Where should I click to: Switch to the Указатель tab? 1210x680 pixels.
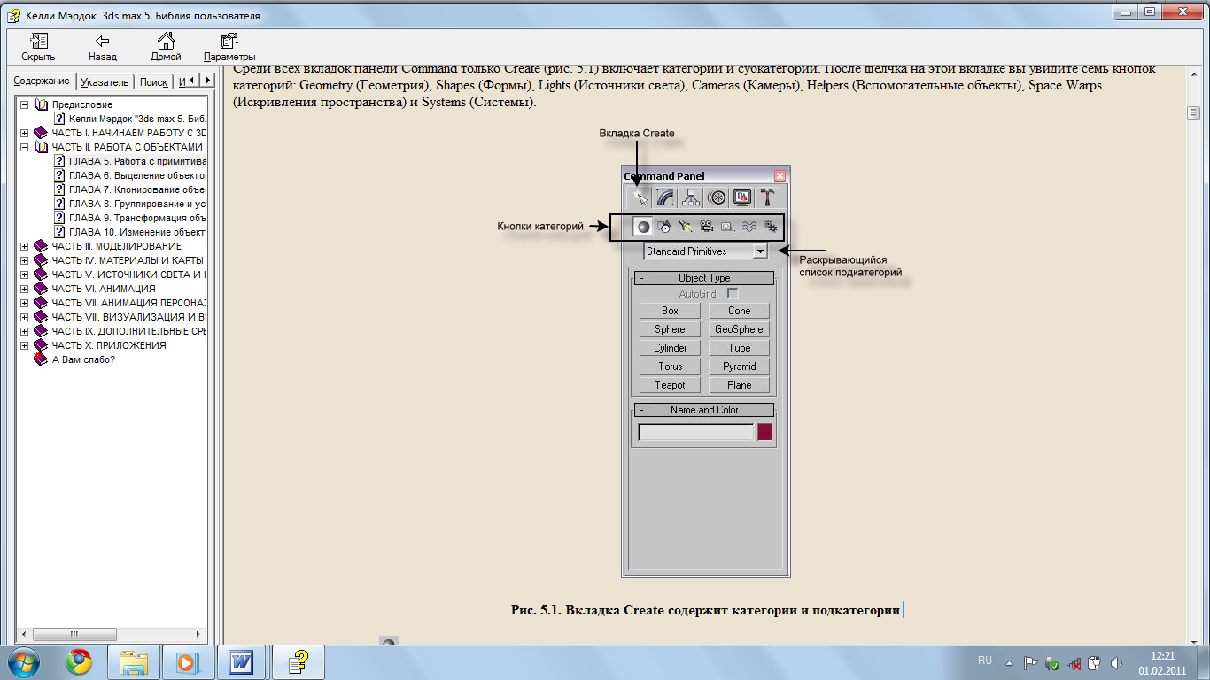coord(104,82)
